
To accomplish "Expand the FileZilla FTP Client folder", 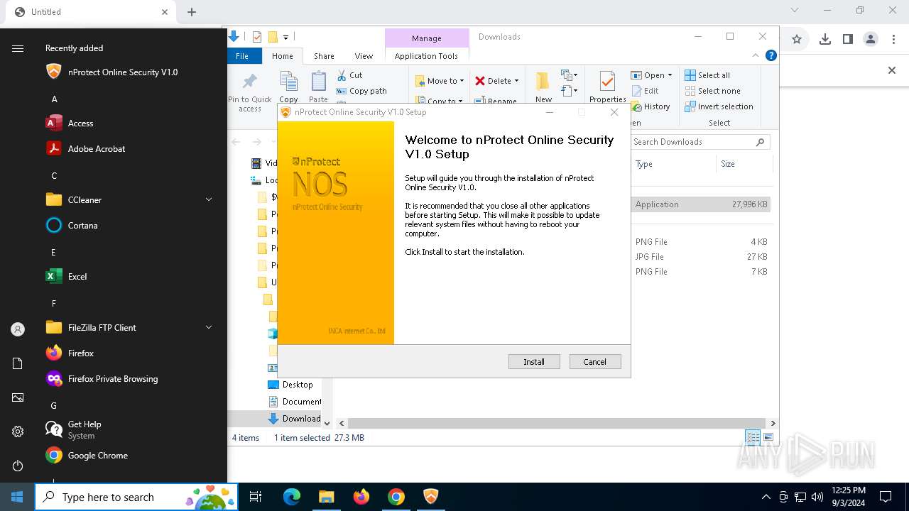I will pos(209,327).
